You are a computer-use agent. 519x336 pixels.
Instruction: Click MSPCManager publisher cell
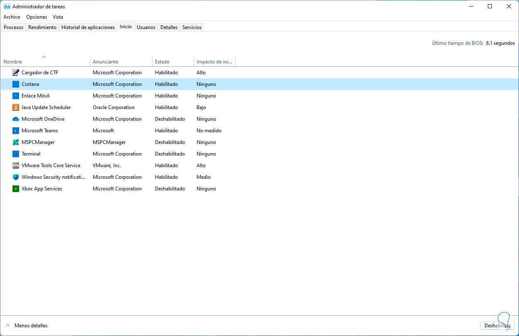coord(109,142)
